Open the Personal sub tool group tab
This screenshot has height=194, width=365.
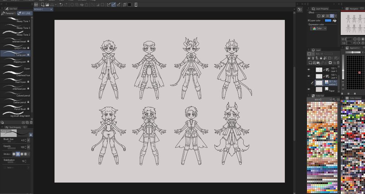(x=8, y=13)
